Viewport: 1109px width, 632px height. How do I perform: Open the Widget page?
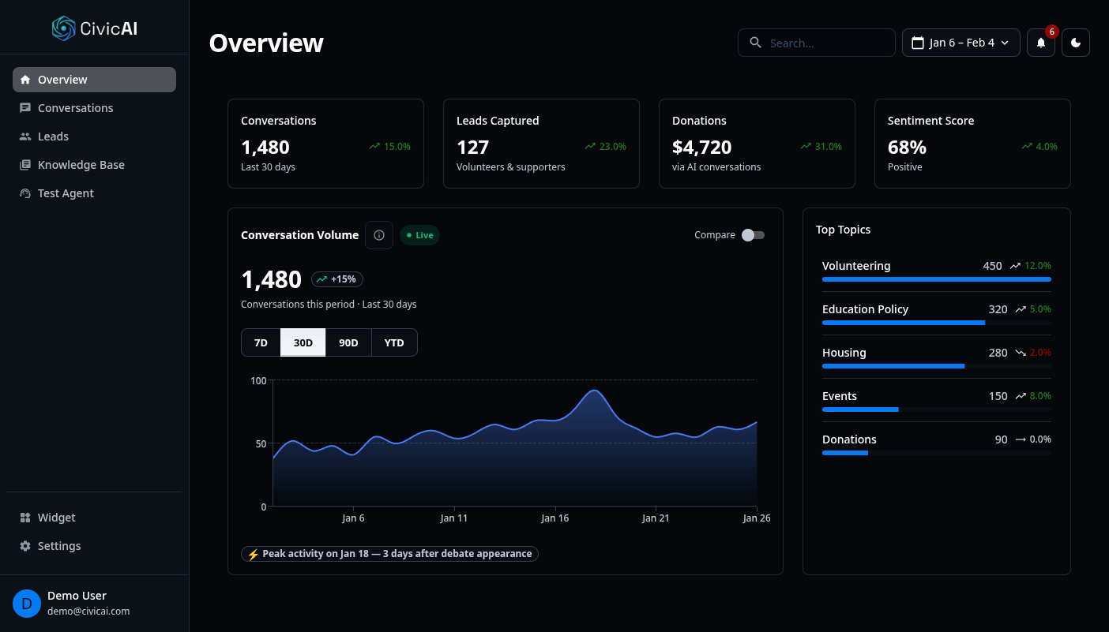(56, 518)
